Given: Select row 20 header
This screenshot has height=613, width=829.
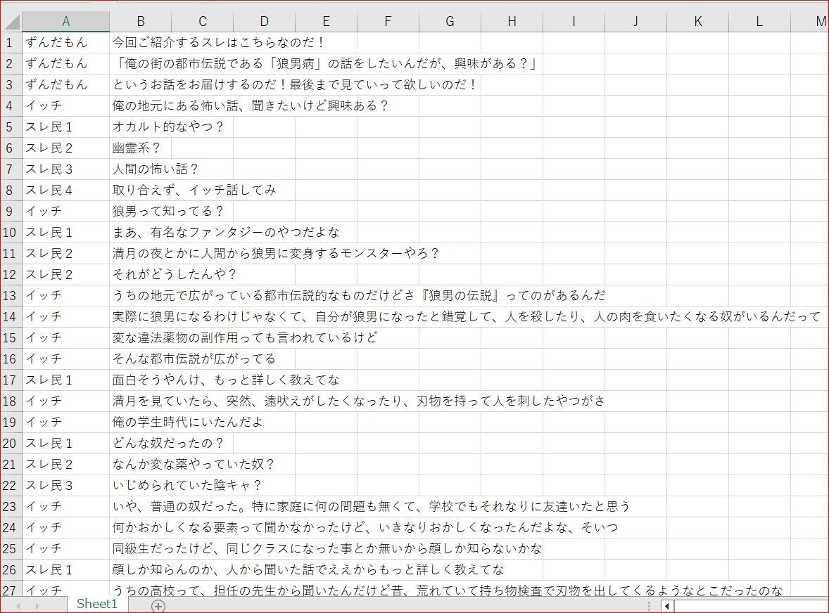Looking at the screenshot, I should click(x=11, y=444).
